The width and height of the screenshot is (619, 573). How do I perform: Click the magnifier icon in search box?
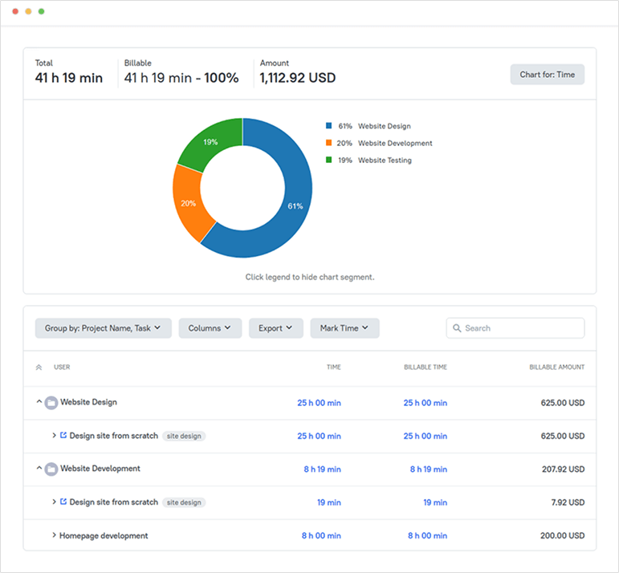click(x=457, y=328)
